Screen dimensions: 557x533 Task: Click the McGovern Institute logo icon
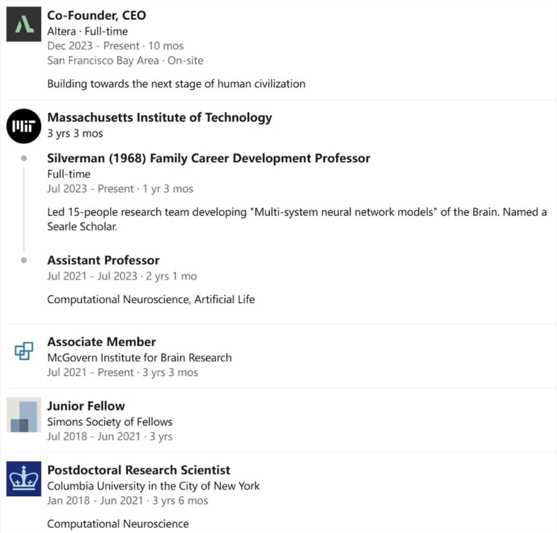[x=24, y=350]
